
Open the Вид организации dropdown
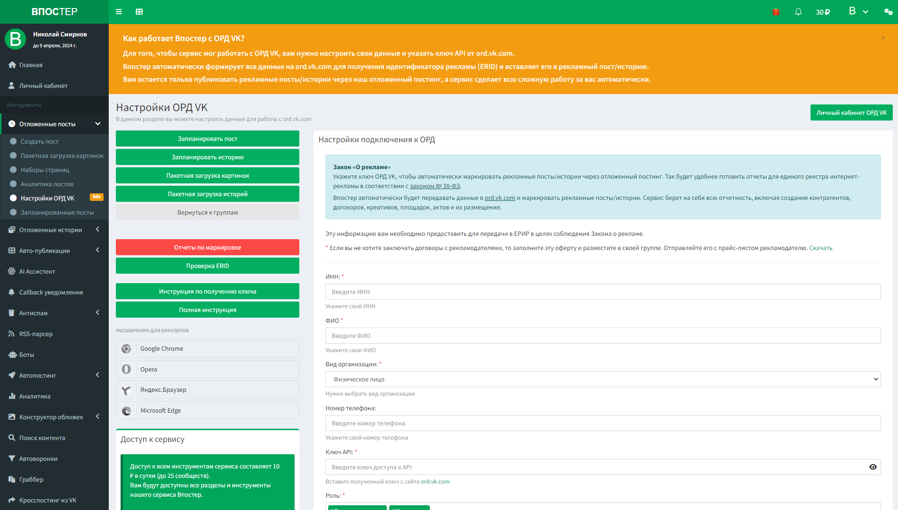pyautogui.click(x=603, y=379)
